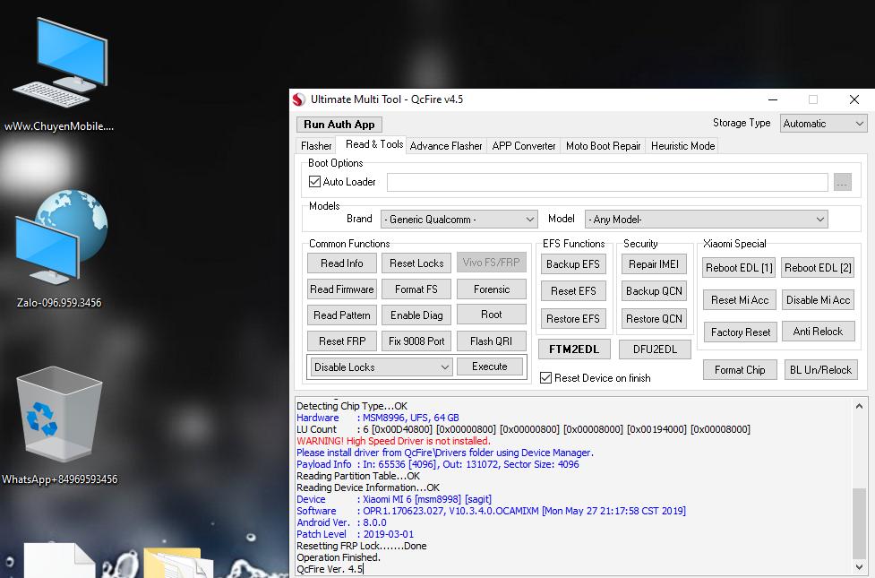This screenshot has height=578, width=875.
Task: Click the Backup QCN button
Action: 654,291
